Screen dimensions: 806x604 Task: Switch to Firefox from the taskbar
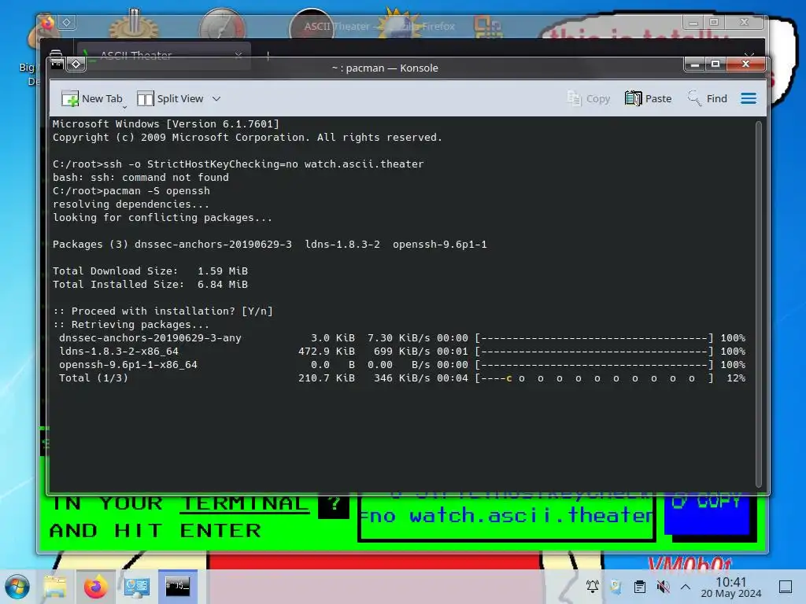pos(95,587)
